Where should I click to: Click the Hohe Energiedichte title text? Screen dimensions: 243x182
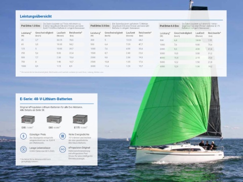click(79, 134)
